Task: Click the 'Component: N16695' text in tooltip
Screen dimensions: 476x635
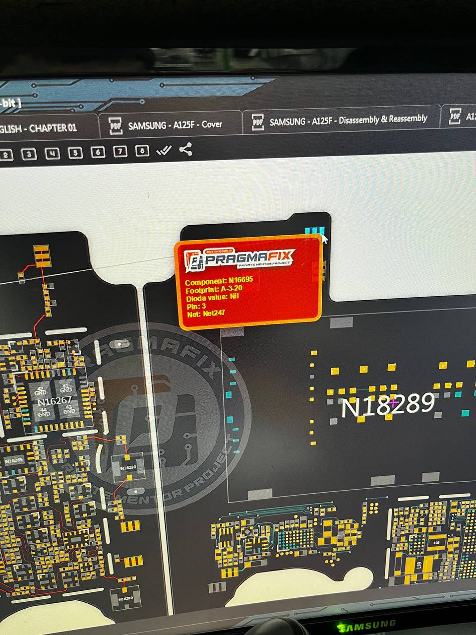Action: click(x=219, y=280)
